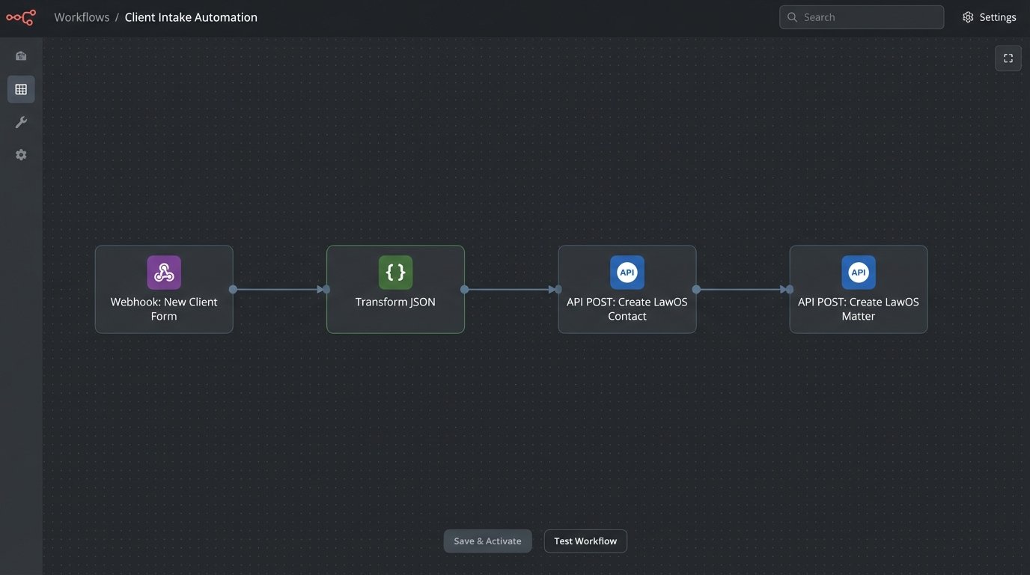Click the API icon on Create LawOS Contact node
The image size is (1030, 575).
[627, 272]
